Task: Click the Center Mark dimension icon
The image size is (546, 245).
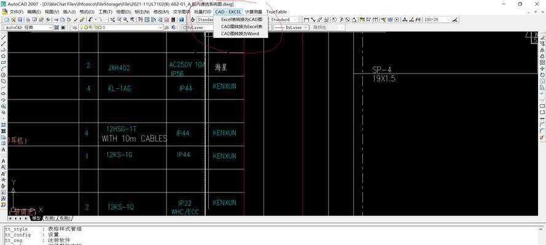Action: (397, 20)
